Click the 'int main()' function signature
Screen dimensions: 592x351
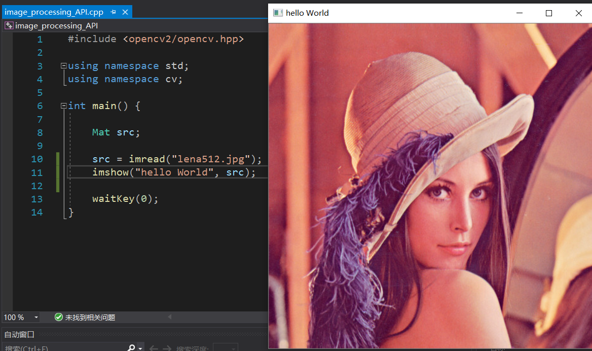click(98, 106)
